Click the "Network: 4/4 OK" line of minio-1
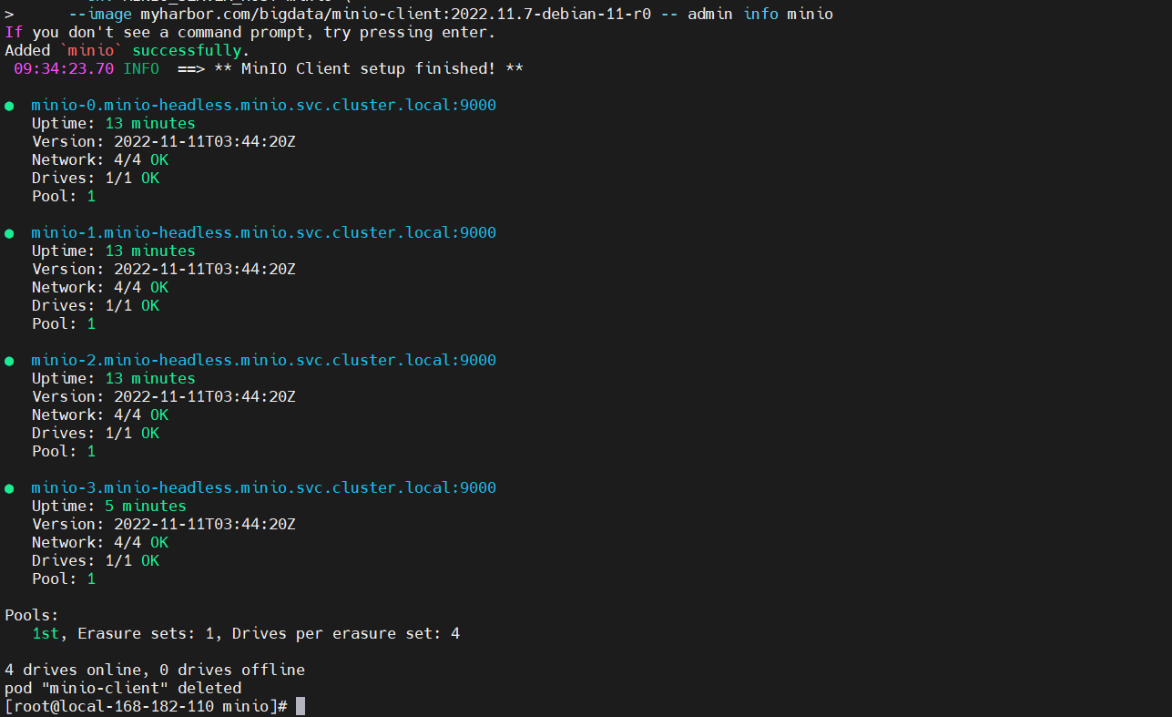The height and width of the screenshot is (717, 1172). coord(100,288)
